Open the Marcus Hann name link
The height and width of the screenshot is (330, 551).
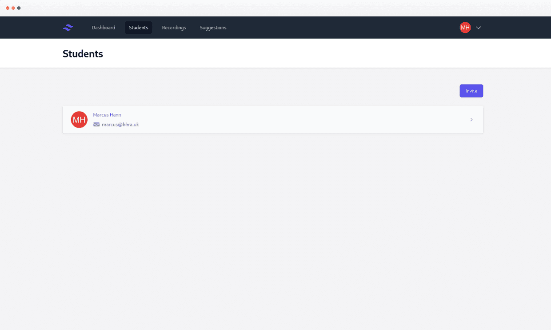pos(107,115)
